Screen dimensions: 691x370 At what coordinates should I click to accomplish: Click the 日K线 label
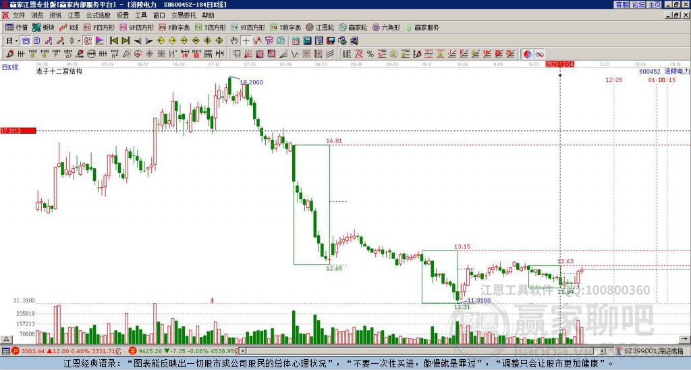tap(9, 68)
